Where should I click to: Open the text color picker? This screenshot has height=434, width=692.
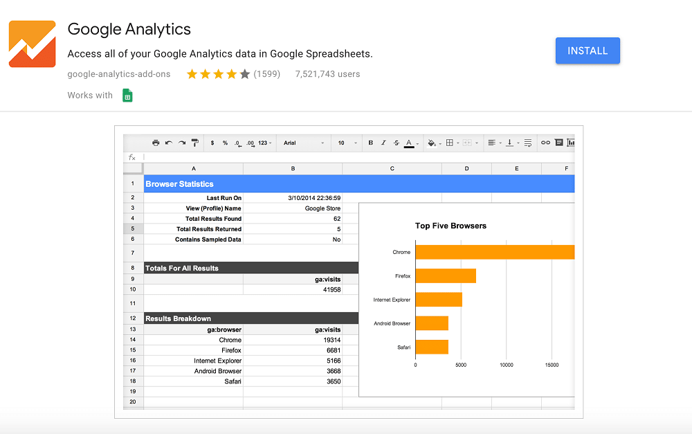pos(411,143)
